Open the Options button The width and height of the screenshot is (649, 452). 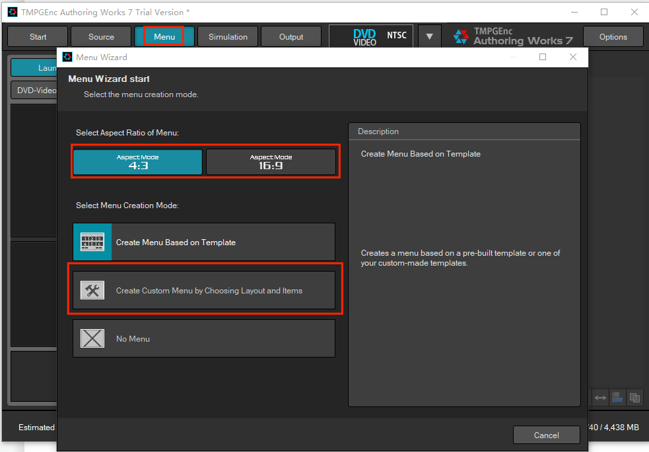pos(613,36)
